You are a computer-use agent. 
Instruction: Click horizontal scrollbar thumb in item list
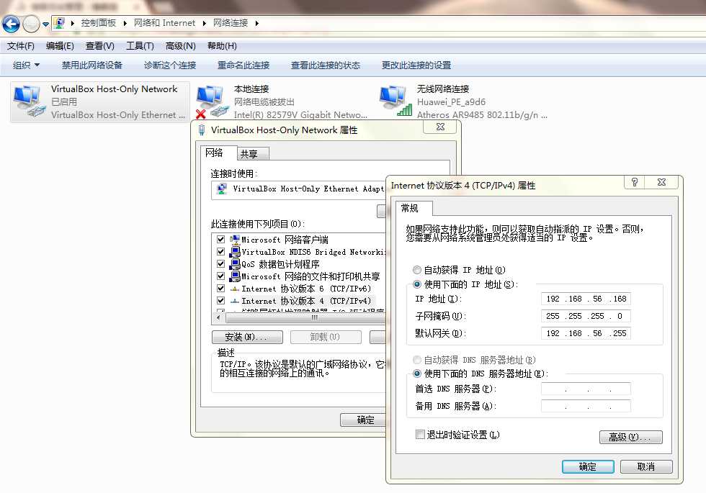point(306,317)
